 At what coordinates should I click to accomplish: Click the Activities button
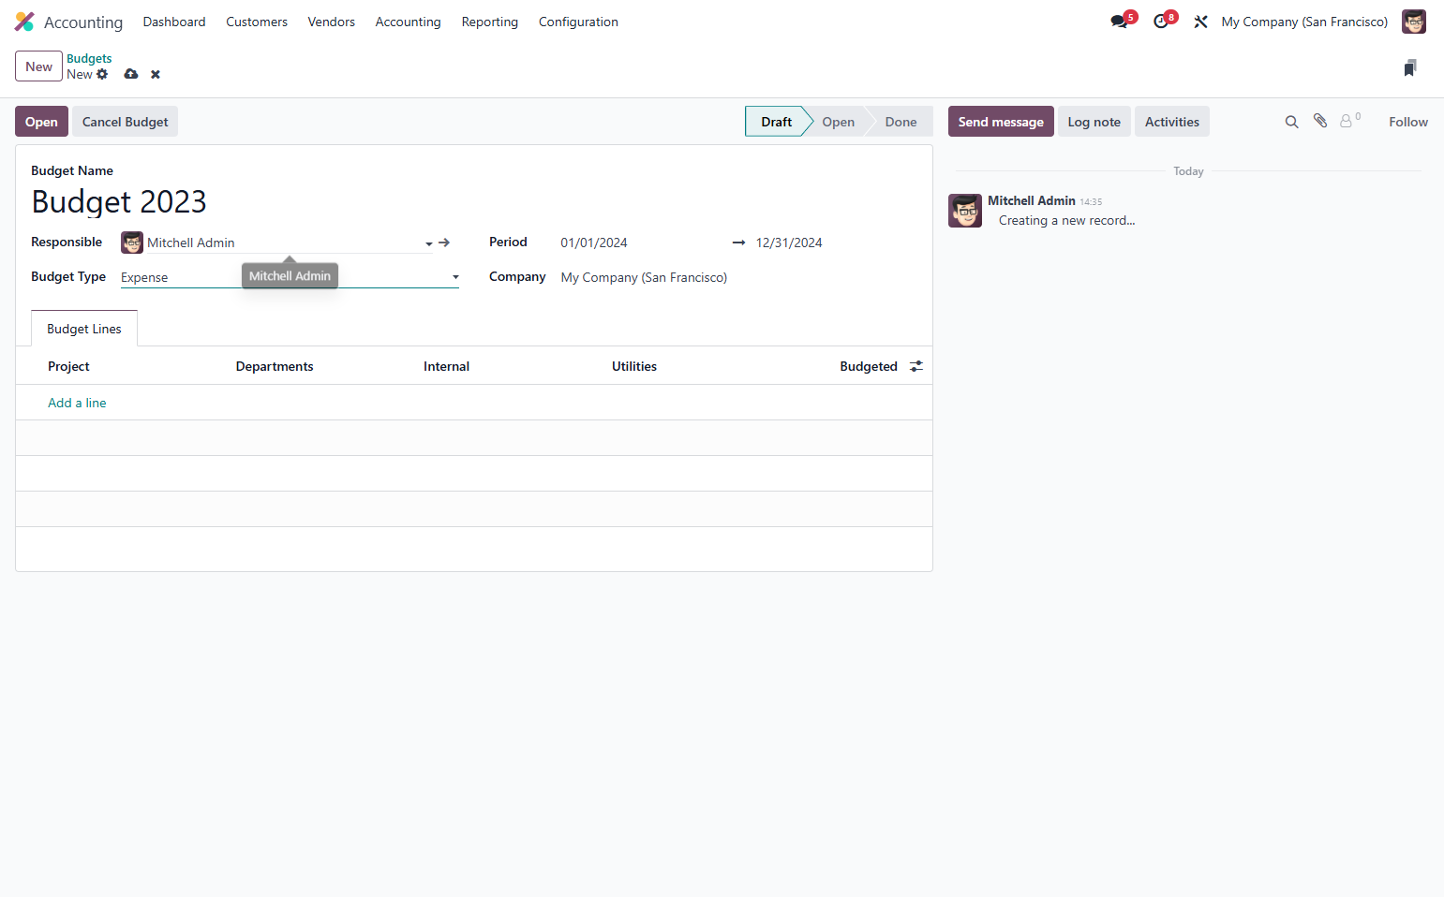coord(1172,122)
